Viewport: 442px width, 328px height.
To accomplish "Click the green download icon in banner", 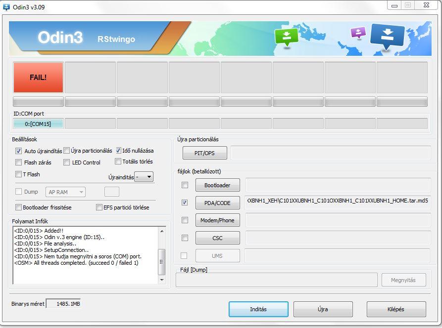I will 287,37.
